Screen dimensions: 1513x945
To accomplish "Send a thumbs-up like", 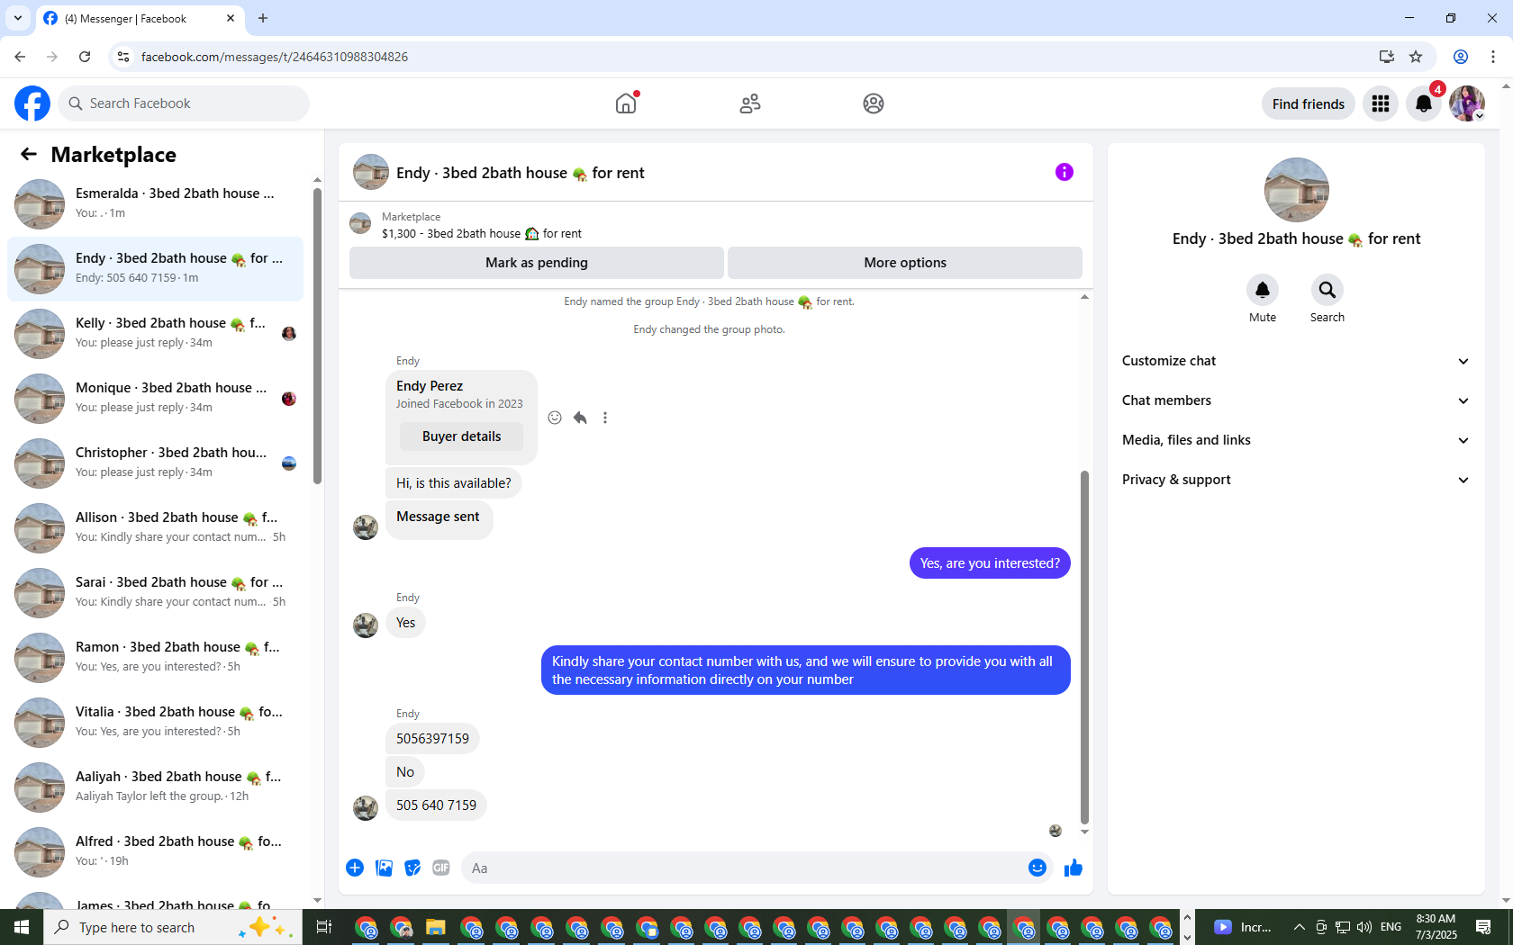I will (1074, 868).
